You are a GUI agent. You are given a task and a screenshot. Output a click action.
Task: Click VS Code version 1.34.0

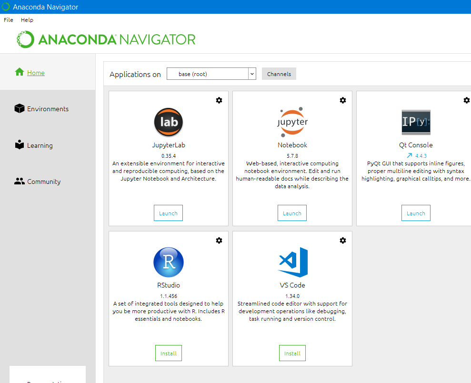(x=292, y=296)
